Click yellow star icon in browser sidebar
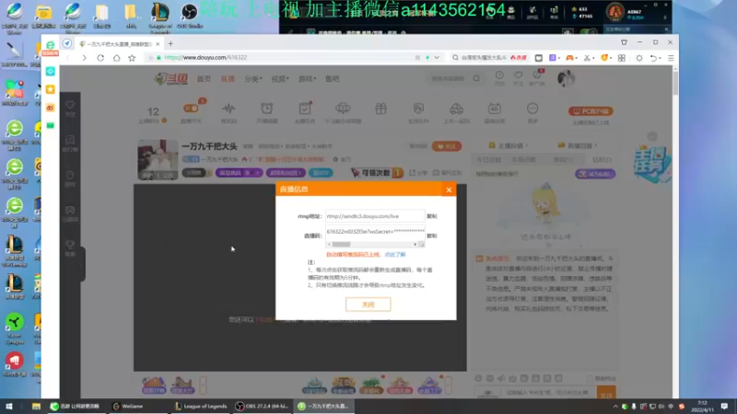737x414 pixels. pos(51,89)
